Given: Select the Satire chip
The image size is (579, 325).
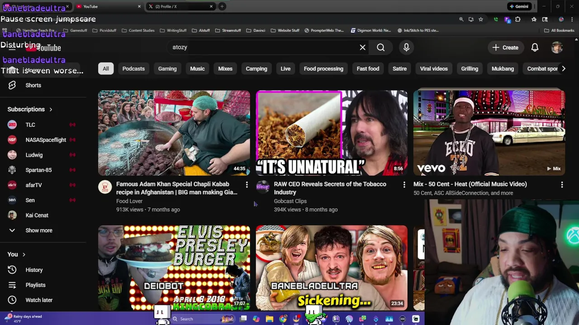Looking at the screenshot, I should click(x=399, y=69).
